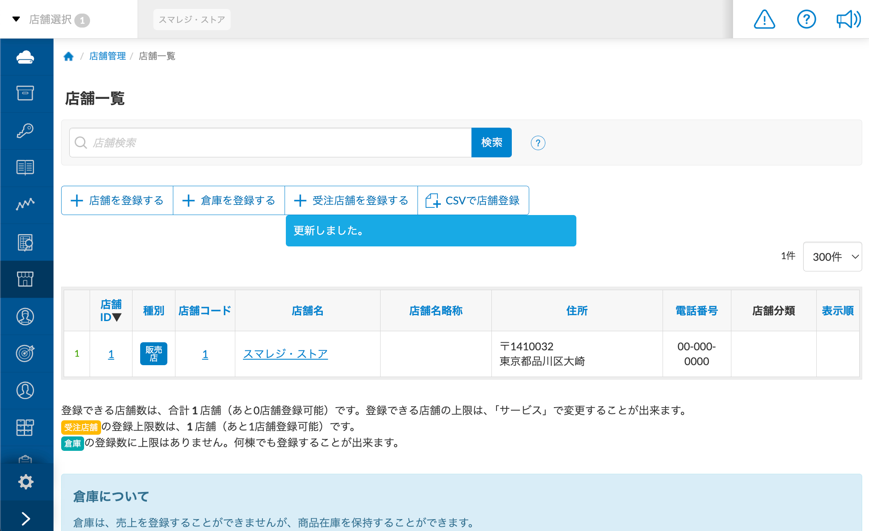Expand the sidebar with the chevron arrow
869x531 pixels.
click(26, 518)
